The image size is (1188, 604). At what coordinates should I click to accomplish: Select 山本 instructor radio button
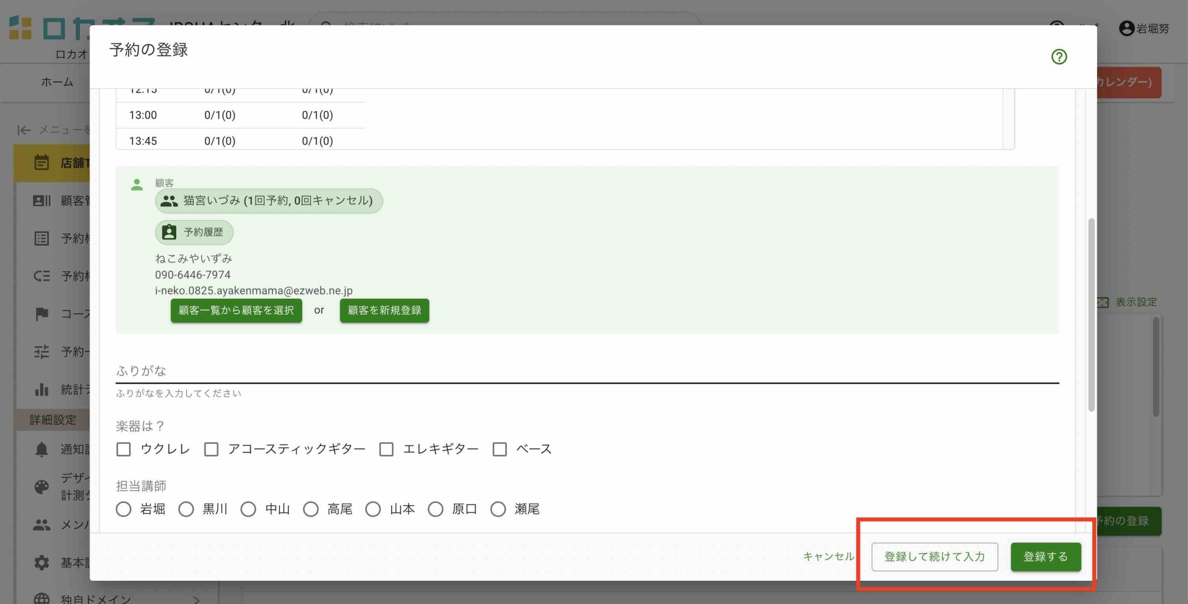(x=373, y=509)
